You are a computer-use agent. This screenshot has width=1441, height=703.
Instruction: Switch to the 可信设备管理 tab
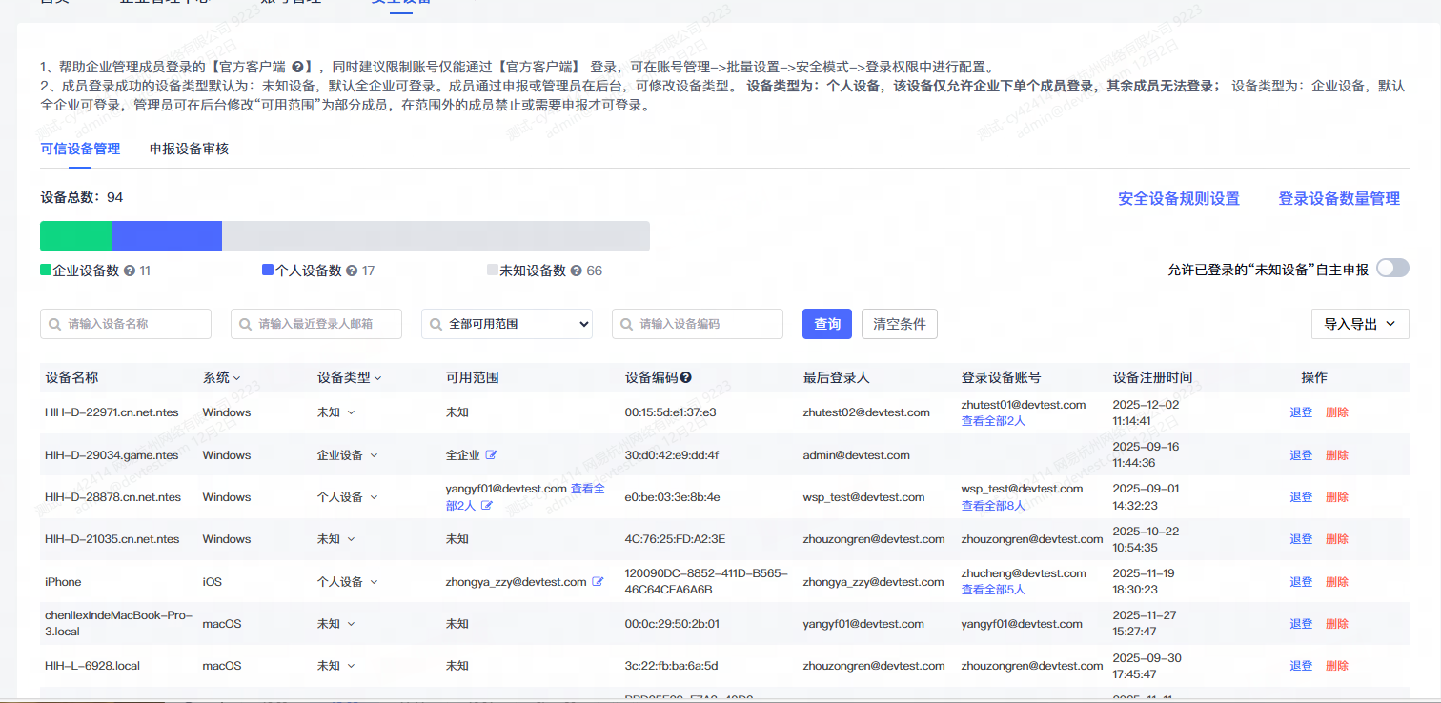80,149
